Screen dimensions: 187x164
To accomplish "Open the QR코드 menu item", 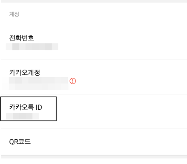I will 94,142.
